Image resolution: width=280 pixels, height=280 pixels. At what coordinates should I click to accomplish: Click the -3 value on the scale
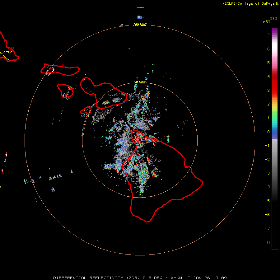point(267,173)
